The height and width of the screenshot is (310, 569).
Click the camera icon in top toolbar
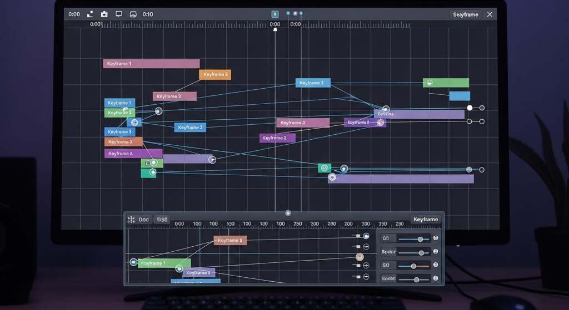click(x=104, y=14)
